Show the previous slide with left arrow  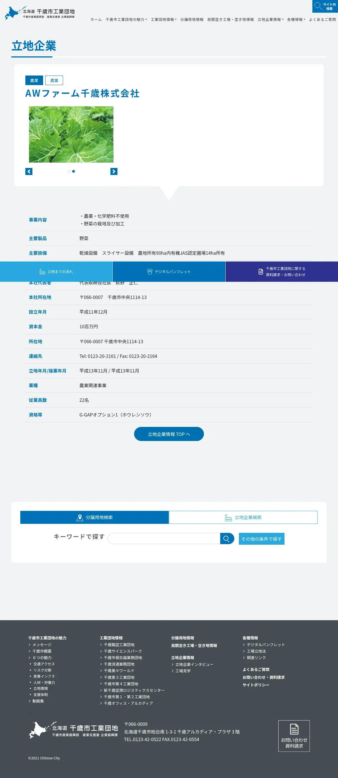point(29,172)
